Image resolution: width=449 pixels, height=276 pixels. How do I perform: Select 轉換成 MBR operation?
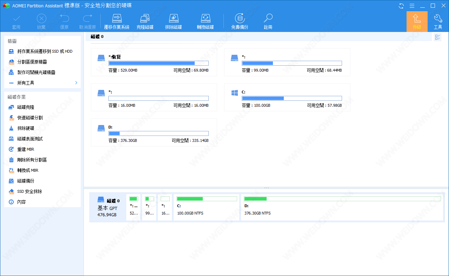(42, 170)
